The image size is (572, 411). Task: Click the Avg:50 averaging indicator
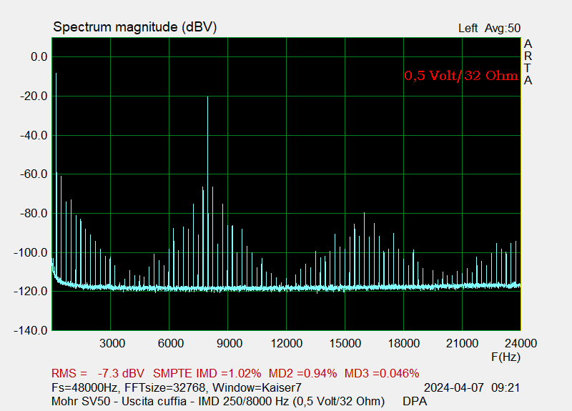(x=503, y=29)
